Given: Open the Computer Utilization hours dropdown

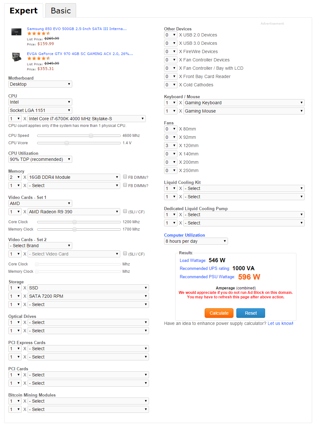Looking at the screenshot, I should coord(196,241).
